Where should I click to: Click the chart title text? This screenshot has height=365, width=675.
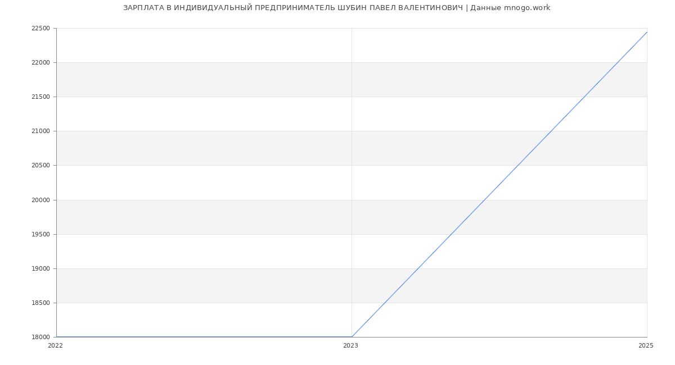337,8
